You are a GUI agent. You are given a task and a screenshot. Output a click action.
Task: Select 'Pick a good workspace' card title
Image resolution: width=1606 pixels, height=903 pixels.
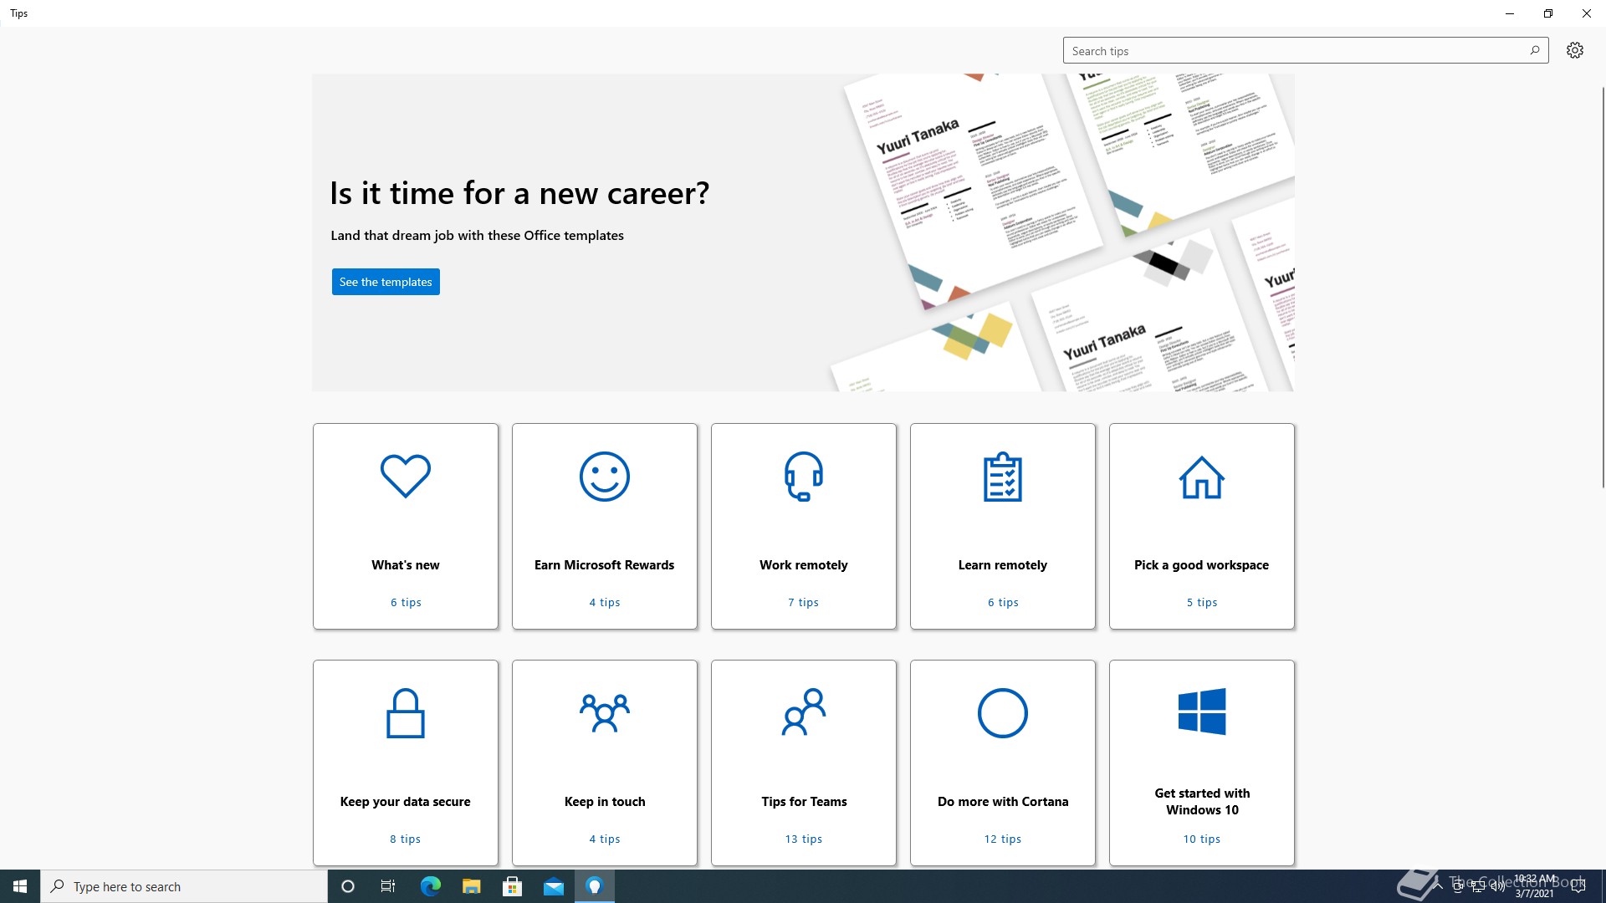[1202, 565]
